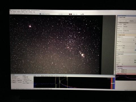Toggle the AutoSave checkbox

18,82
